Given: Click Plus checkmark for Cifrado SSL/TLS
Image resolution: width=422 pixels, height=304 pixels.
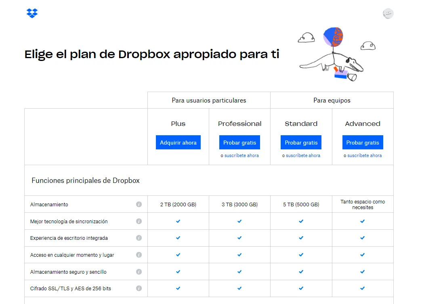Looking at the screenshot, I should point(178,288).
